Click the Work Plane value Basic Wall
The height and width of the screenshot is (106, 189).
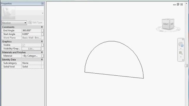[x=31, y=38]
